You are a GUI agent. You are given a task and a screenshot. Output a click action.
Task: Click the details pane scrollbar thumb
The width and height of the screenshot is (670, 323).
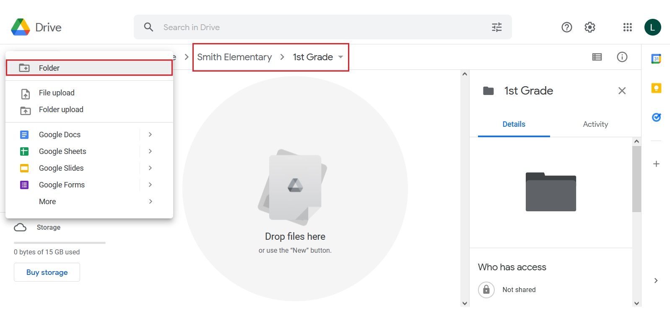(636, 179)
